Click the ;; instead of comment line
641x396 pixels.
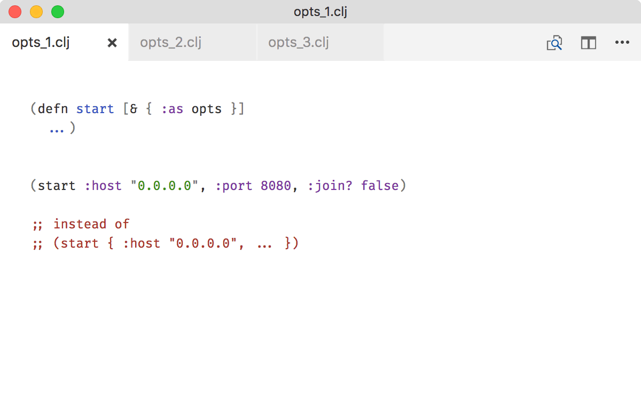(x=81, y=224)
